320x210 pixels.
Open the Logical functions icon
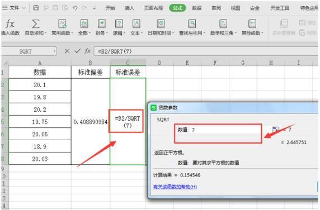(119, 24)
